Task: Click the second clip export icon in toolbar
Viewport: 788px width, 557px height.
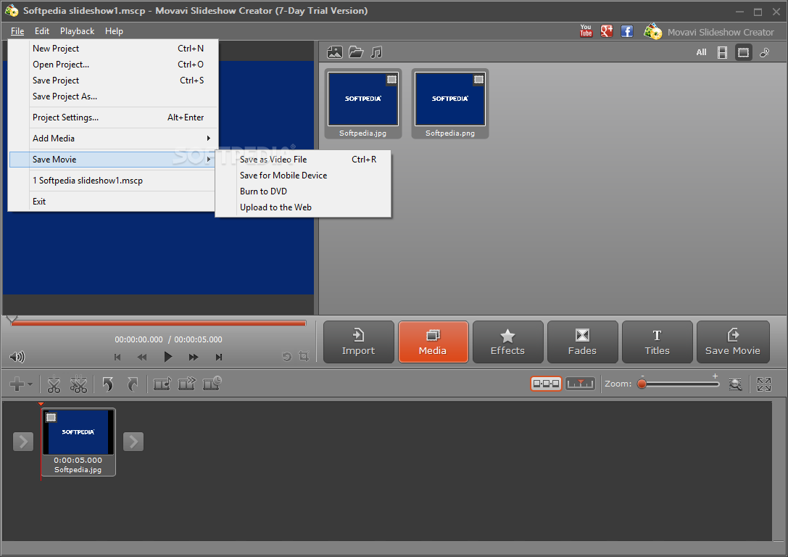Action: pyautogui.click(x=187, y=384)
